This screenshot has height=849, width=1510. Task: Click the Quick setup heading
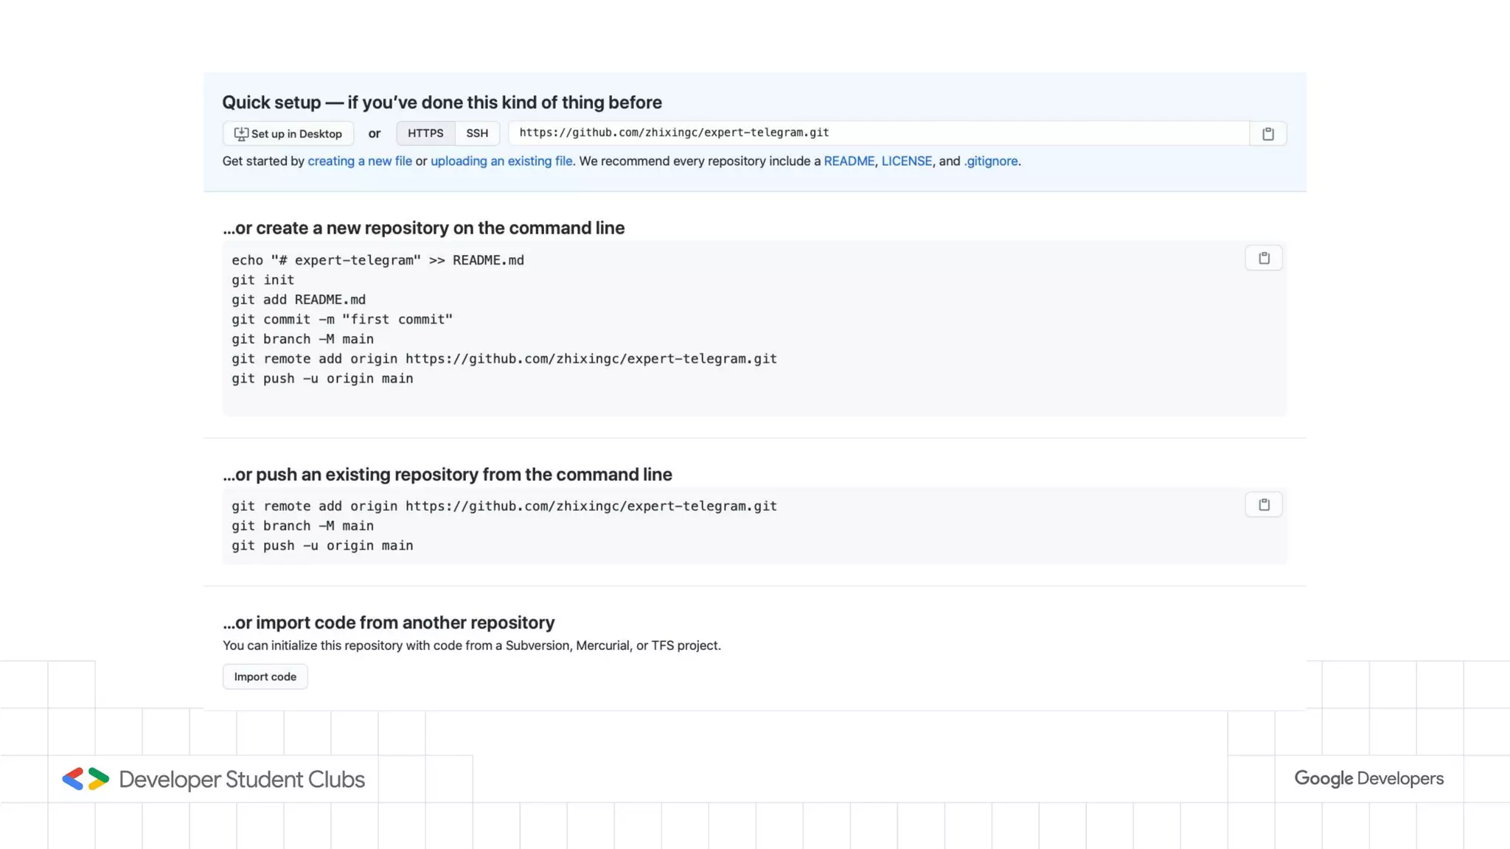pyautogui.click(x=442, y=102)
